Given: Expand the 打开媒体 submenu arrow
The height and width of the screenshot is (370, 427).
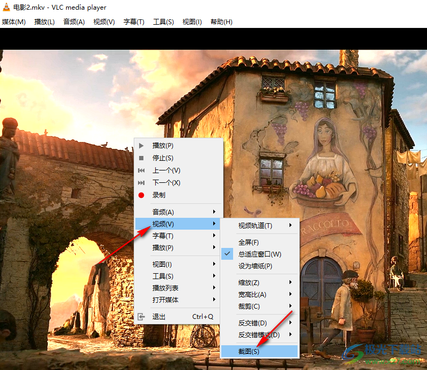Looking at the screenshot, I should coord(214,300).
